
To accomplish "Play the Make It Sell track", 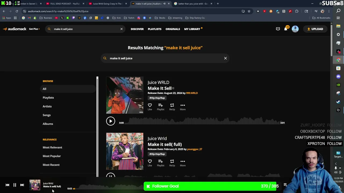I will (x=110, y=121).
